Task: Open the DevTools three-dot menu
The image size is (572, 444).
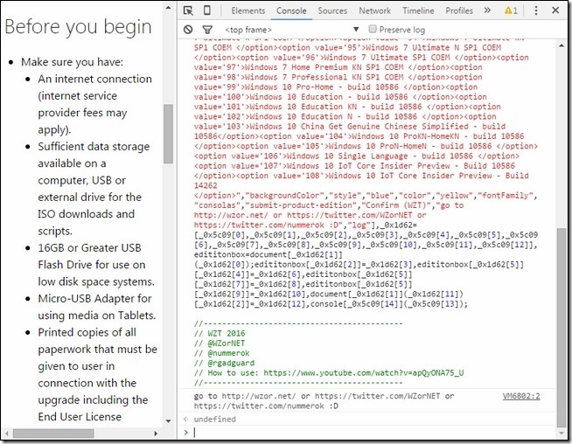Action: point(536,10)
